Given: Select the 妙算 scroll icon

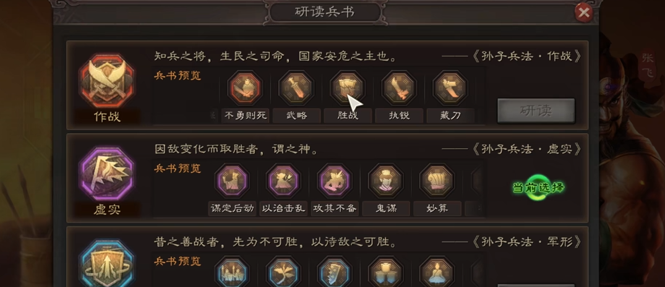Looking at the screenshot, I should (437, 181).
